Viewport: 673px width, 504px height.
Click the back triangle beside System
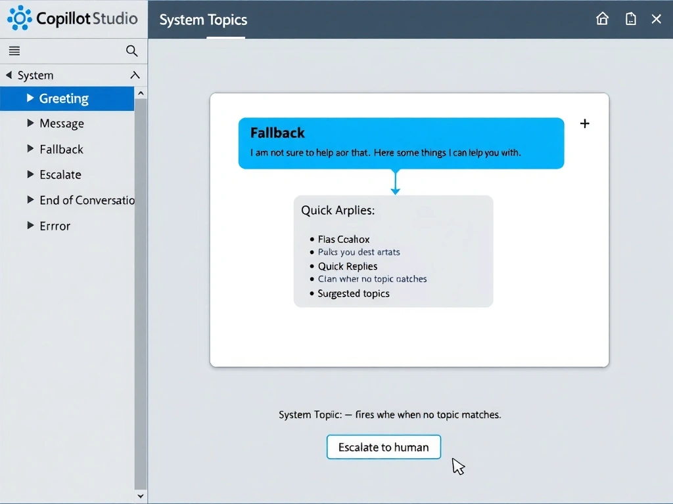9,75
